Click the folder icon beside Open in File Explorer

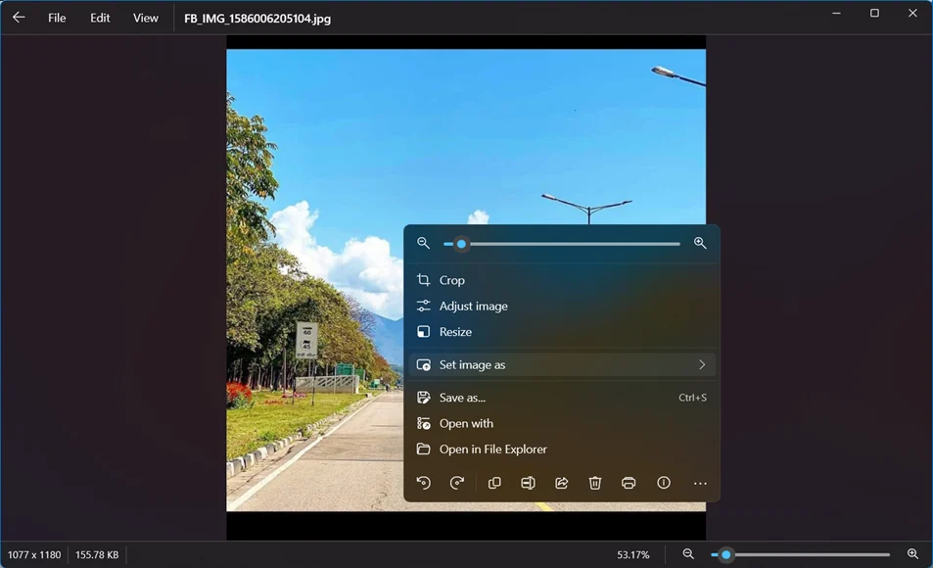coord(423,449)
